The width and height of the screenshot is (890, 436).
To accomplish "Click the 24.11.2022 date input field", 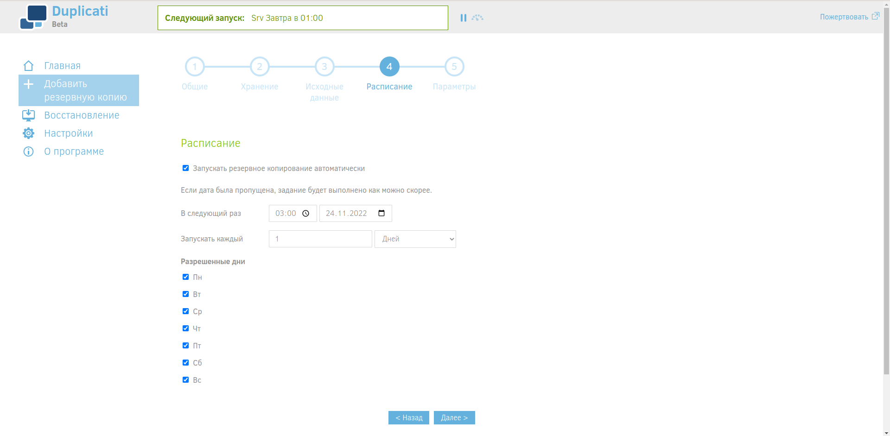I will pos(356,213).
